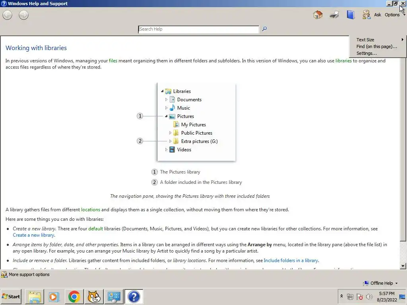
Task: Navigate forward with the Forward arrow
Action: click(x=23, y=15)
